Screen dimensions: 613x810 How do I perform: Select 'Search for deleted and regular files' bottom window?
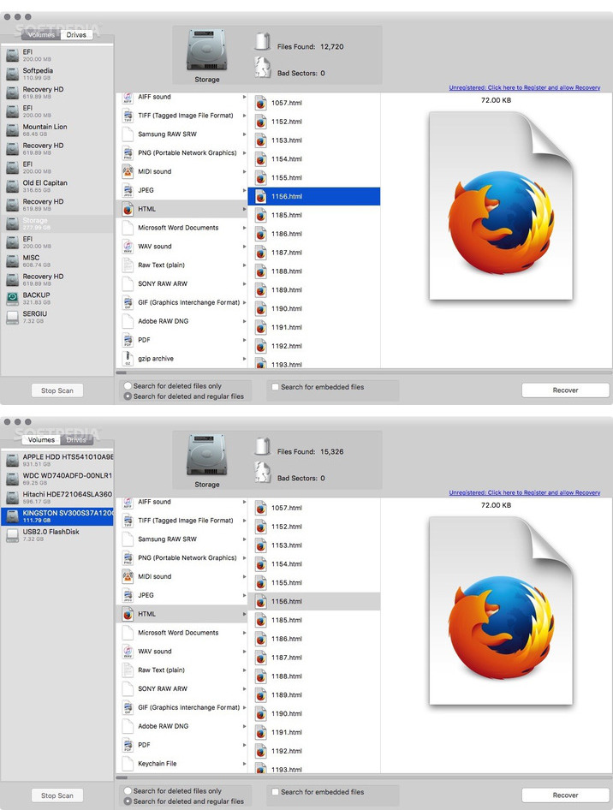pyautogui.click(x=128, y=801)
